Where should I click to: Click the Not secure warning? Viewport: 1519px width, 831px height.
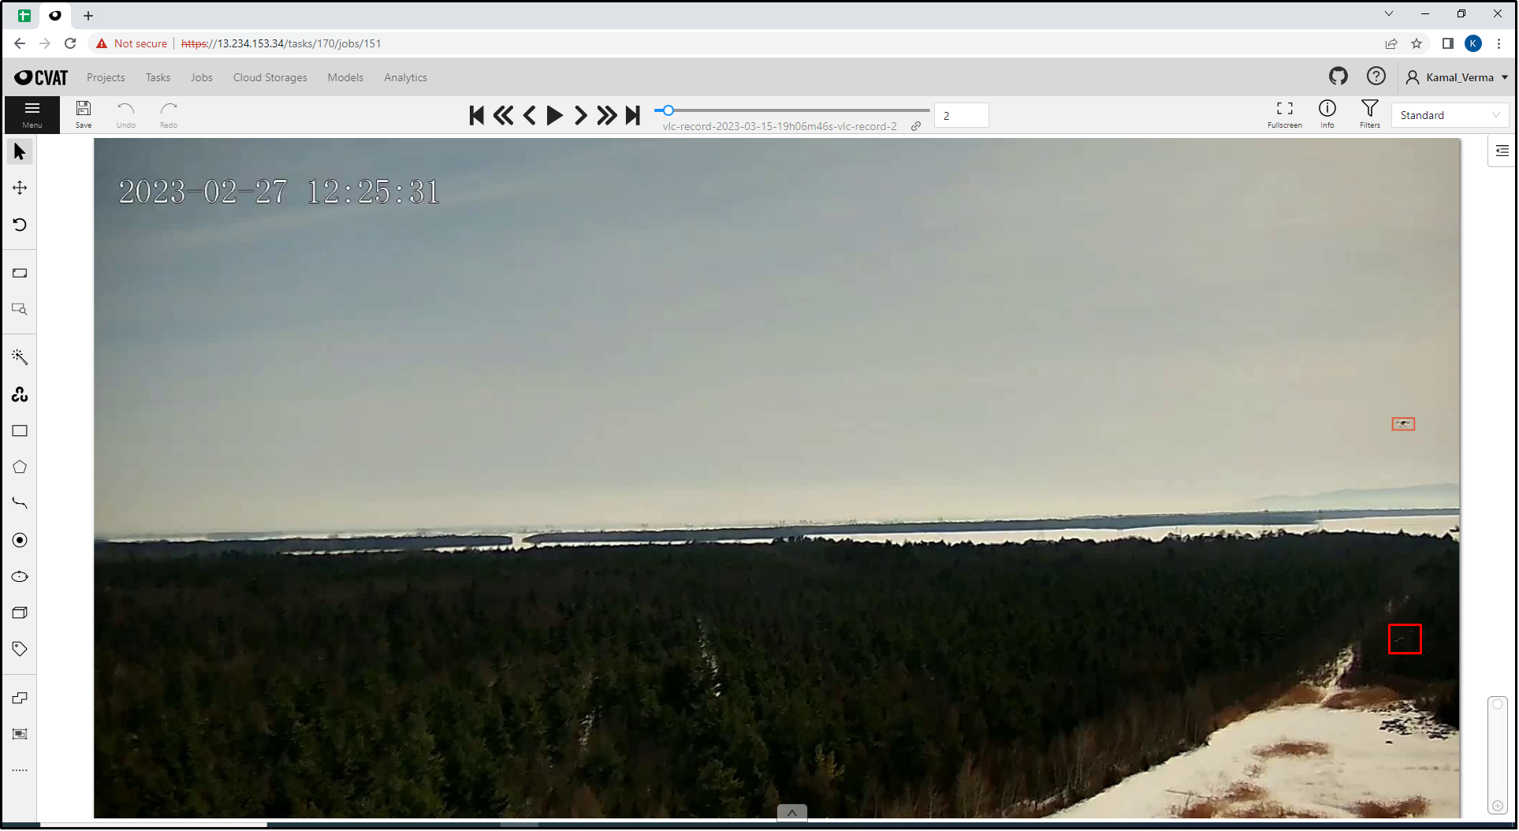(x=132, y=43)
